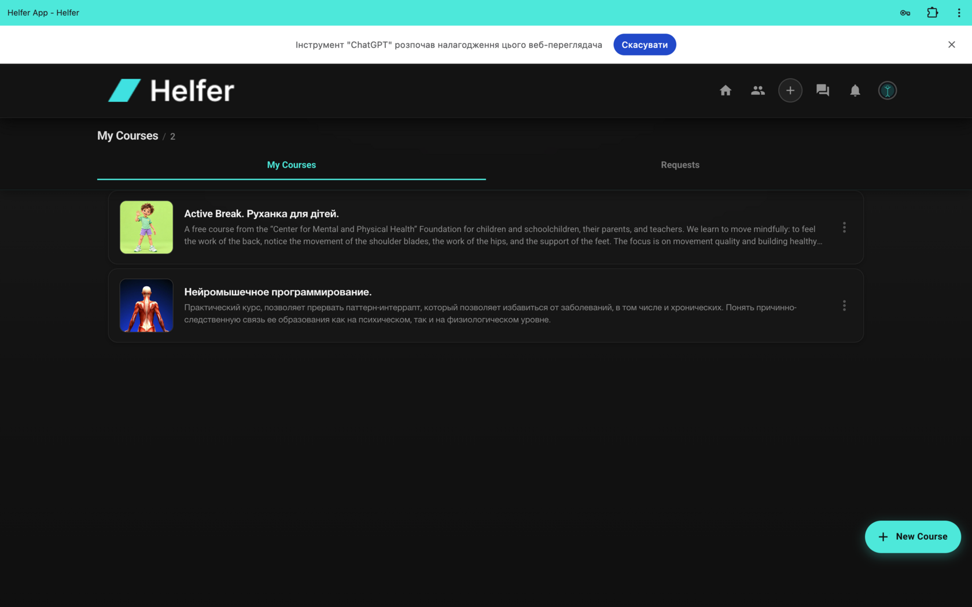
Task: Open the notifications bell
Action: 855,90
